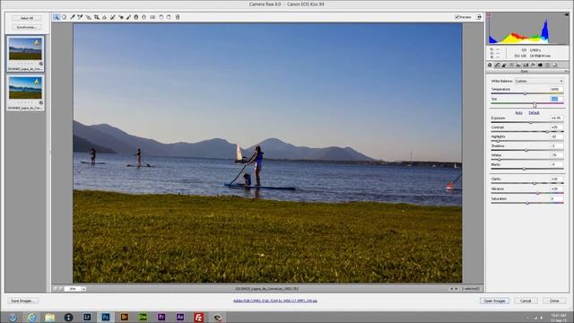Viewport: 574px width, 323px height.
Task: Select the Straighten tool
Action: pyautogui.click(x=104, y=17)
